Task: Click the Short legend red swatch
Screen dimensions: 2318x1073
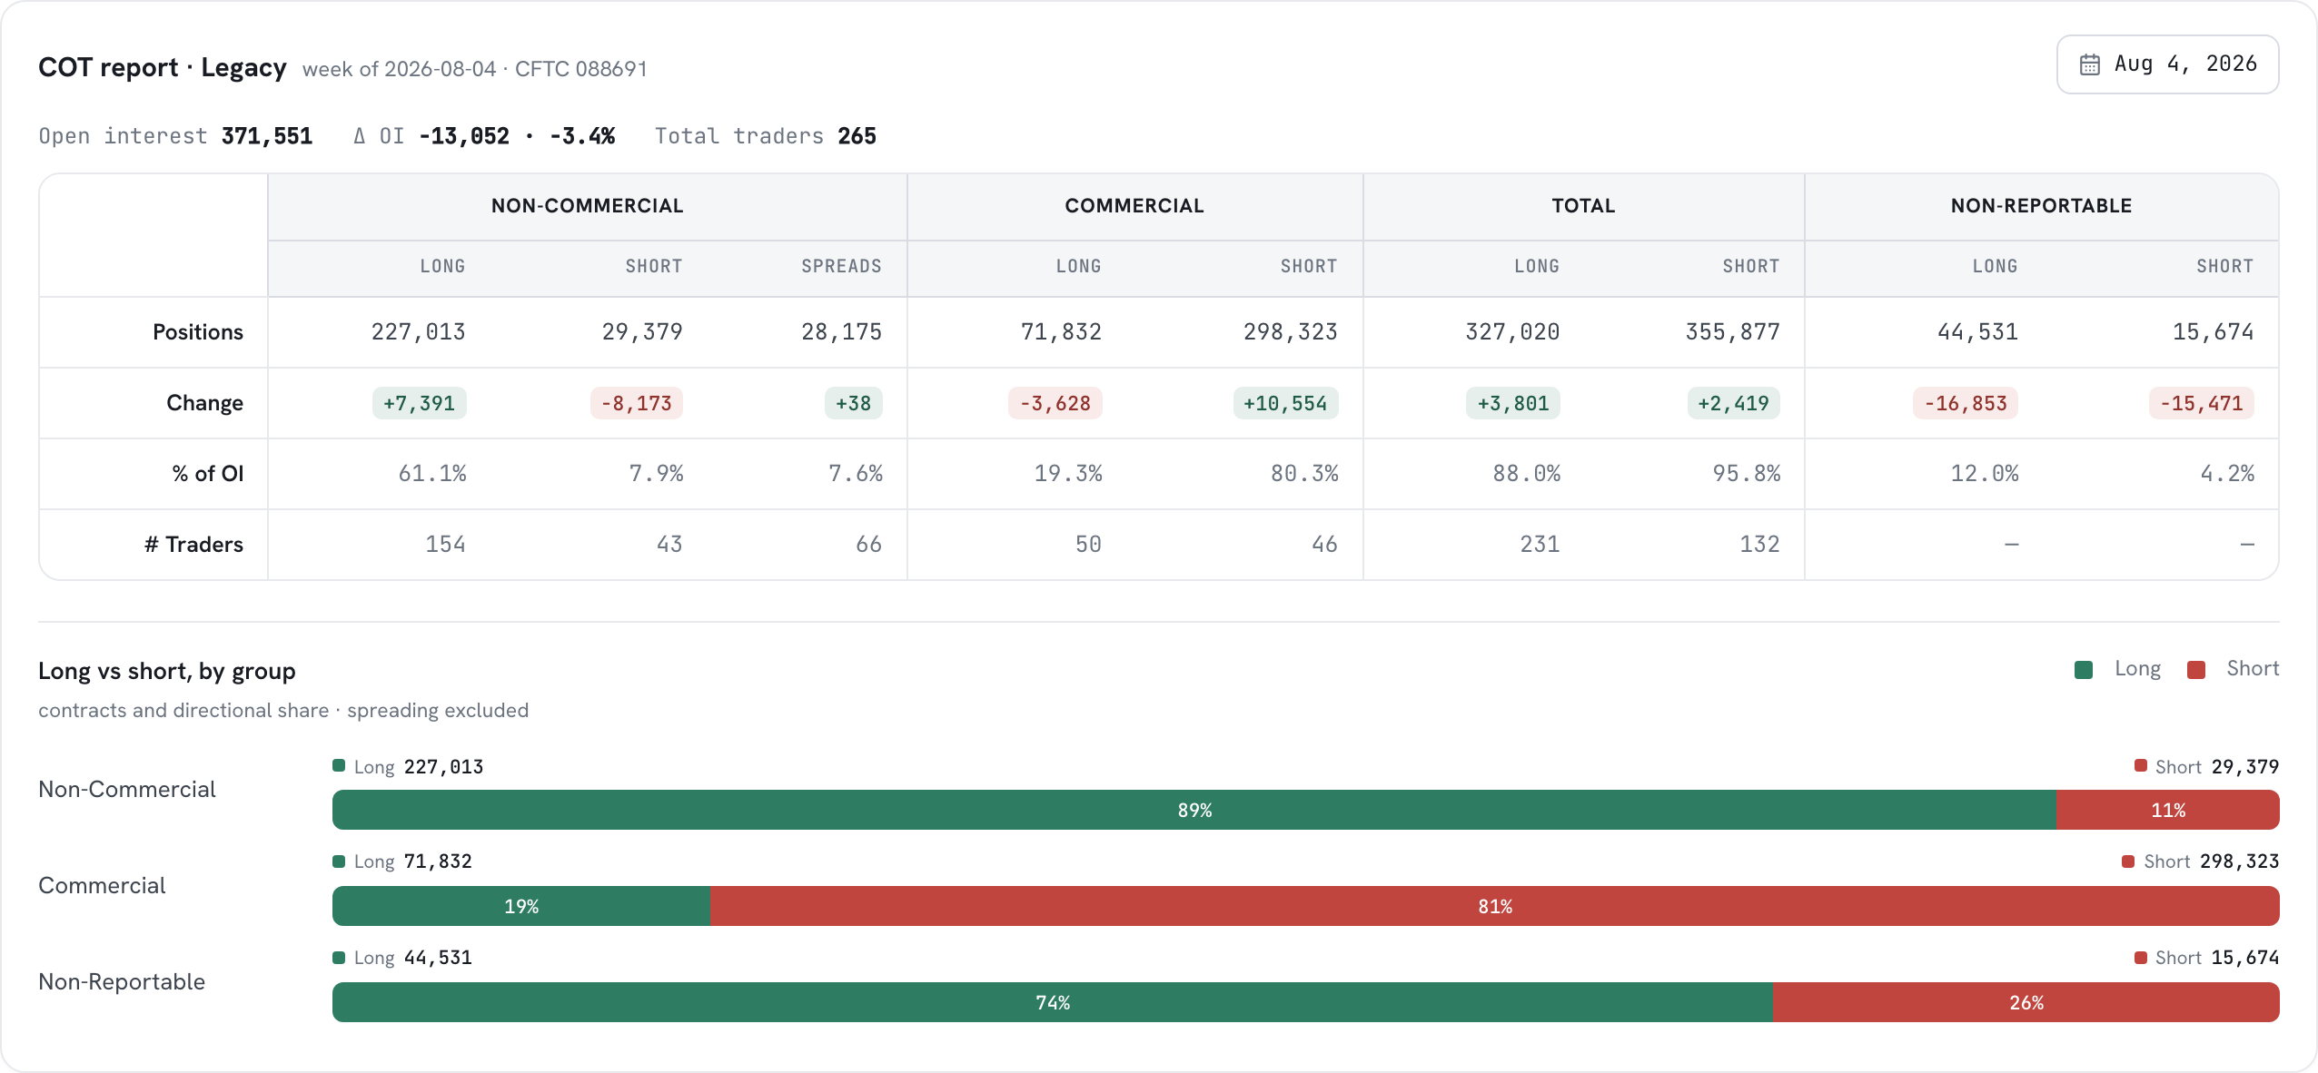Action: (x=2196, y=670)
